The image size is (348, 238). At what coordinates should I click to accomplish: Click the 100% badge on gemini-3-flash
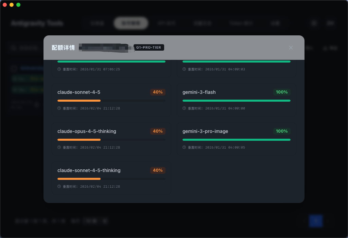[282, 92]
